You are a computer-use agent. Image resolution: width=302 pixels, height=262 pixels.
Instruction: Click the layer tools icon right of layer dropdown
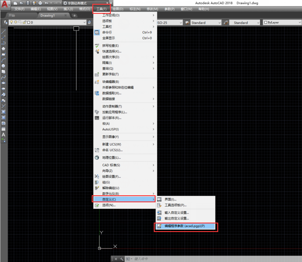coord(90,22)
